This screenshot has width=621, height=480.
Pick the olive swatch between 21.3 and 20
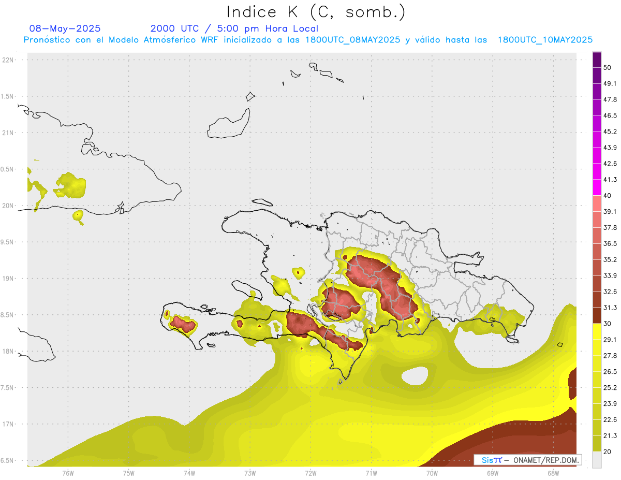click(597, 444)
